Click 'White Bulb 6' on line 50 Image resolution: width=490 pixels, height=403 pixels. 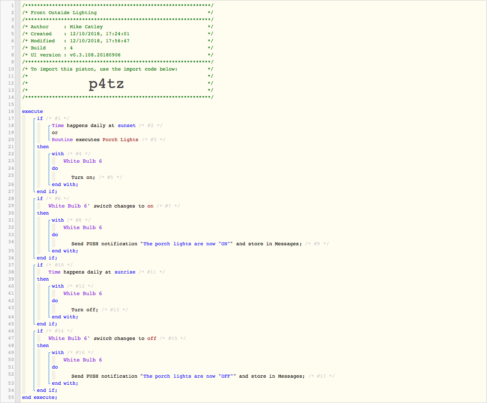82,360
